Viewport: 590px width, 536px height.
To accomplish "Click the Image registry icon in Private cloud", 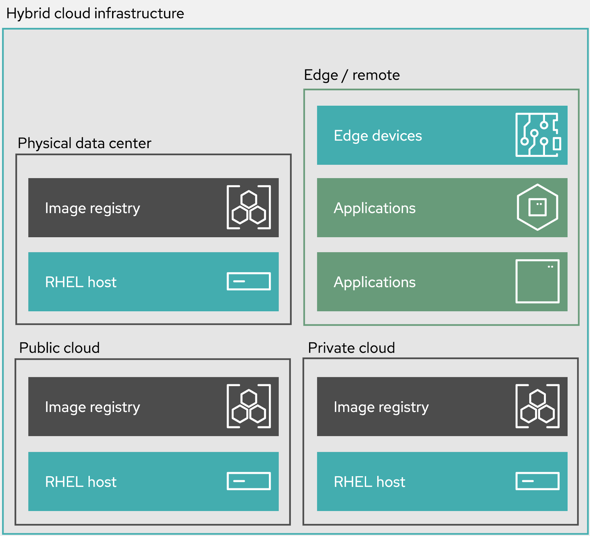I will coord(538,407).
